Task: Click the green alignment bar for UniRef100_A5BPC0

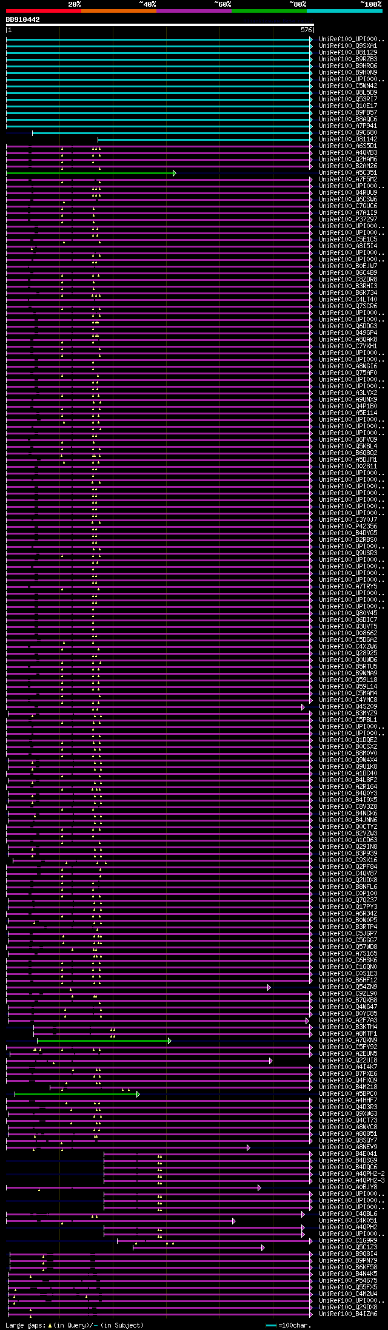Action: [77, 1094]
